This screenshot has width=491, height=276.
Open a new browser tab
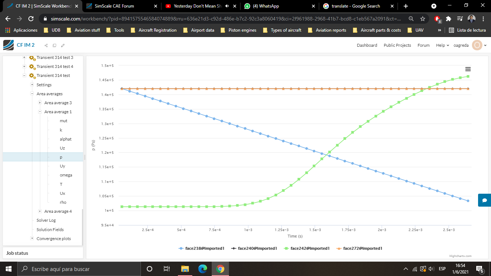(x=406, y=6)
